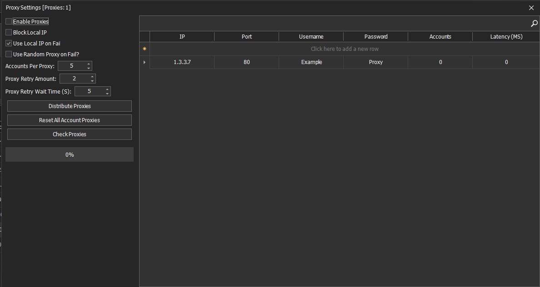Select the Accounts Per Proxy input field

click(x=71, y=66)
